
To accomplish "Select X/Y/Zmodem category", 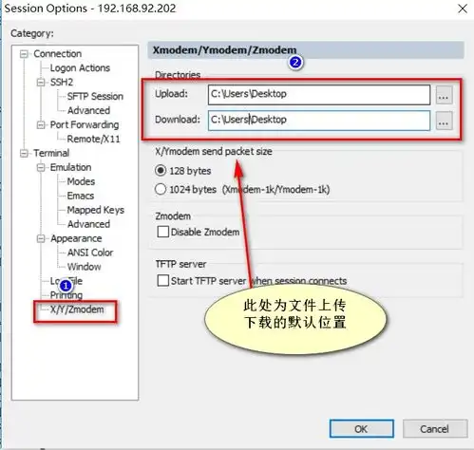I will [77, 309].
